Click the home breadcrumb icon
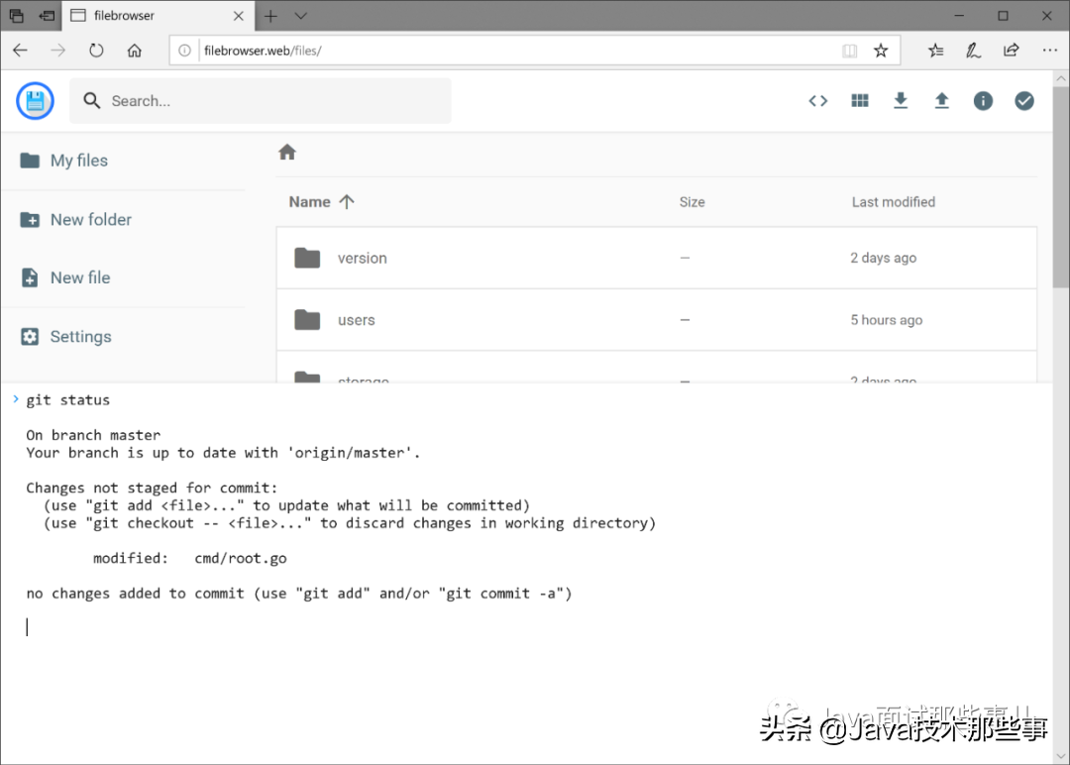 point(287,152)
